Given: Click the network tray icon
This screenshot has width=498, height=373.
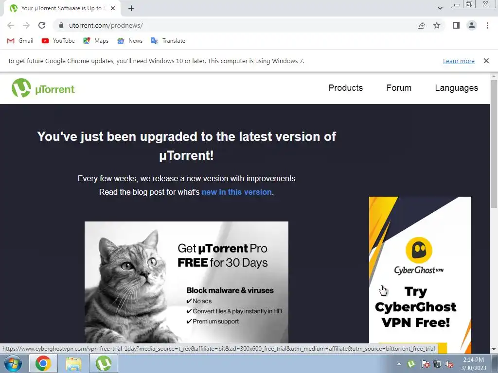Looking at the screenshot, I should 437,364.
